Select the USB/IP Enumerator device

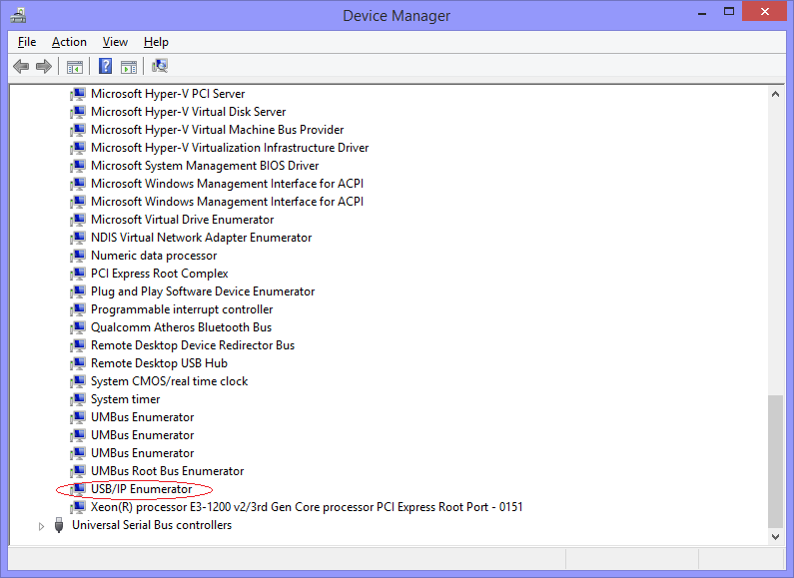pyautogui.click(x=141, y=489)
